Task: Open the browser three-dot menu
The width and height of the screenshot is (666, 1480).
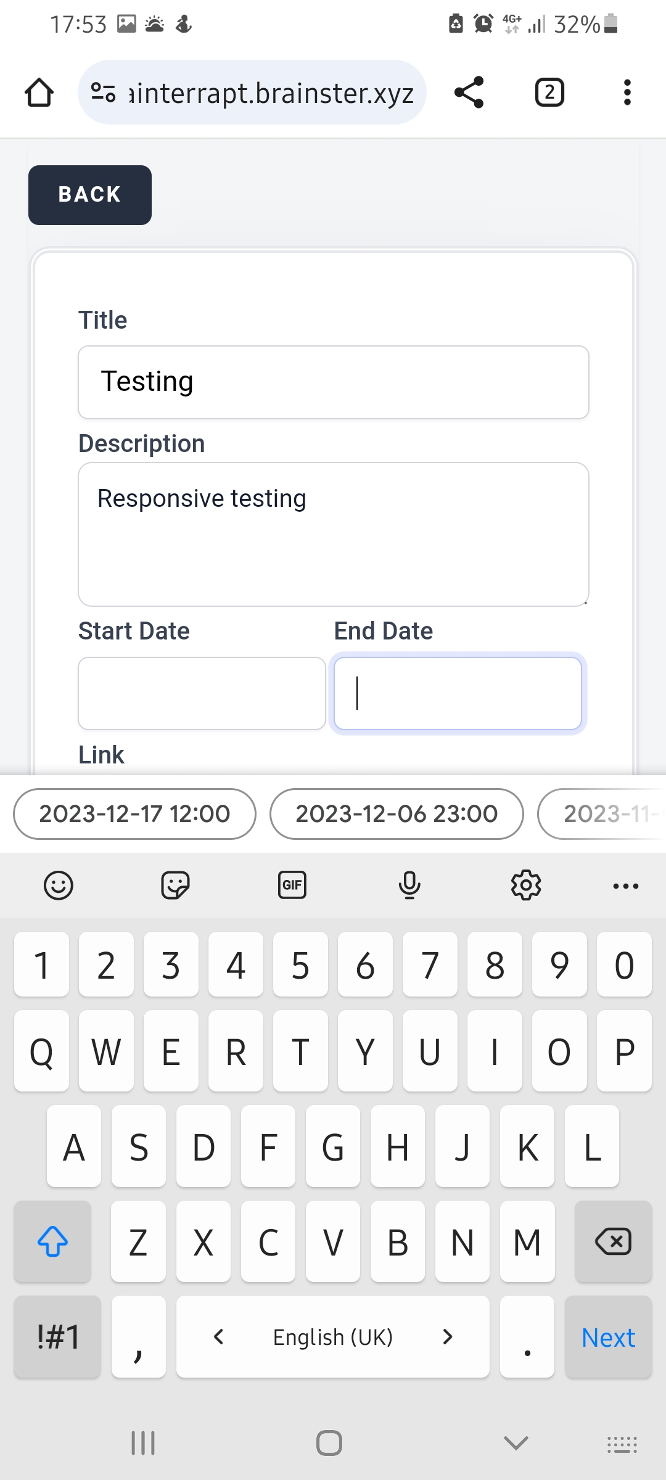Action: click(x=627, y=93)
